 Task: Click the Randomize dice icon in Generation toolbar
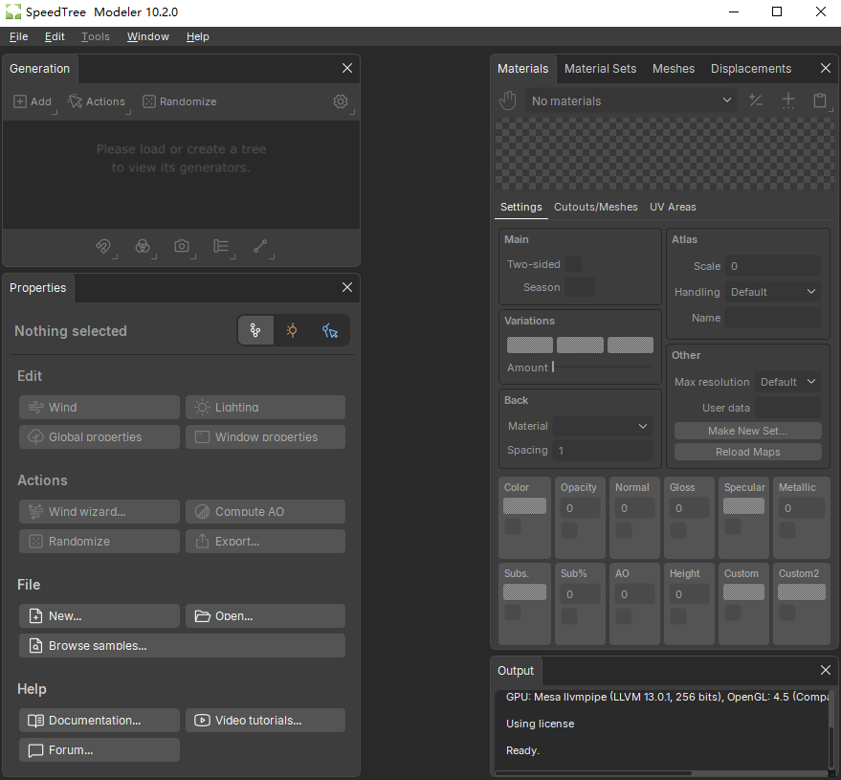coord(148,101)
